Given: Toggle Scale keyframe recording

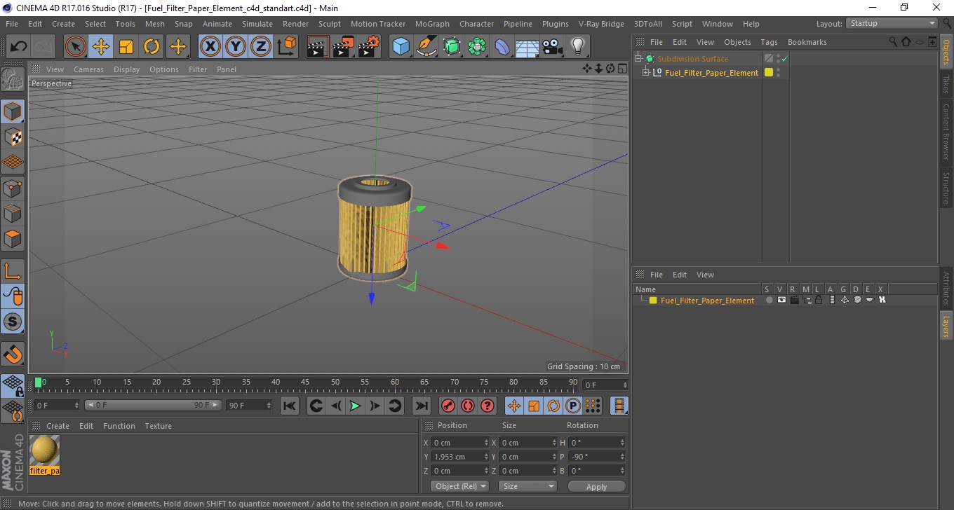Looking at the screenshot, I should point(534,406).
